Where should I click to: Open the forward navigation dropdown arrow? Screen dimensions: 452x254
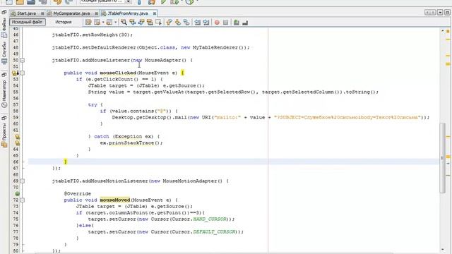click(x=116, y=23)
